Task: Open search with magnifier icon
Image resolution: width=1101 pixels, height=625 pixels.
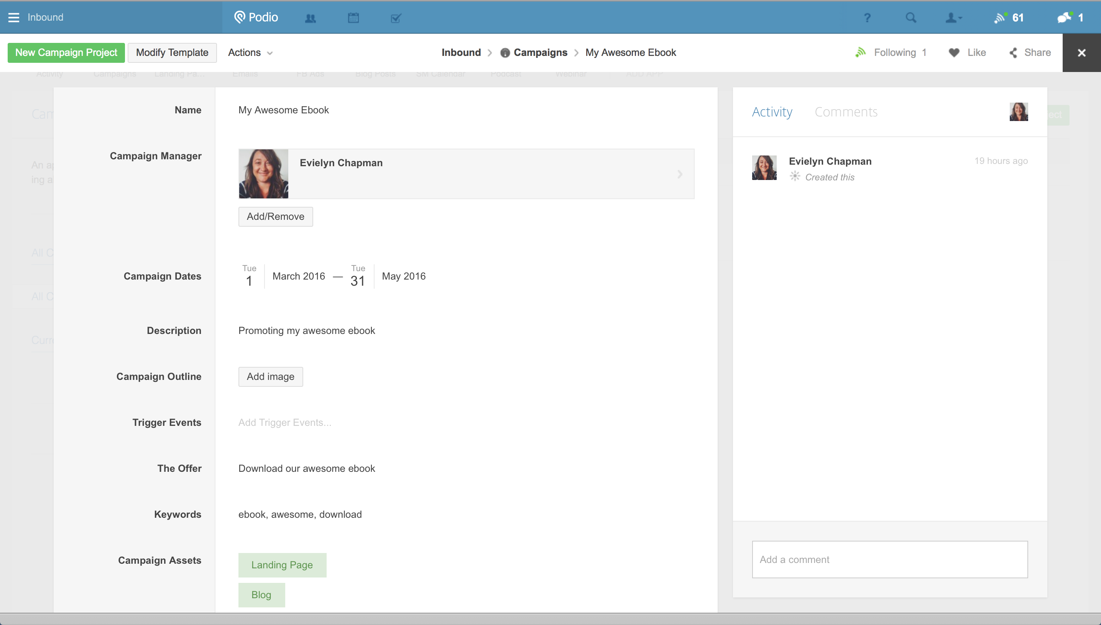Action: pos(911,18)
